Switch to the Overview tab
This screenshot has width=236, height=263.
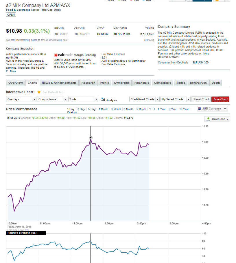(16, 83)
